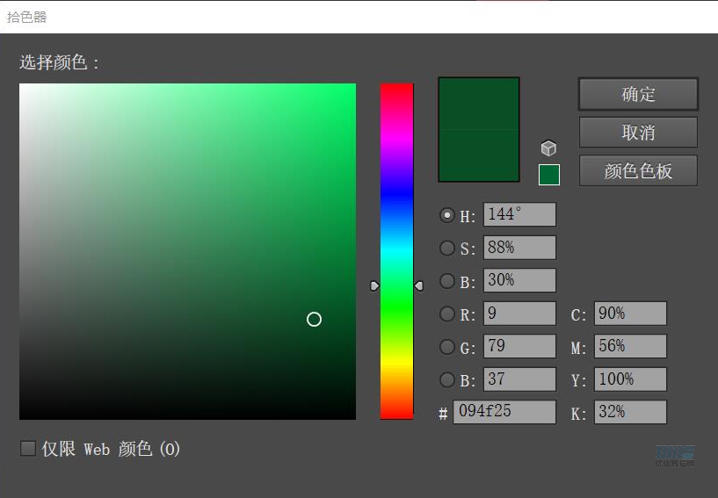Select the R red radio button
The width and height of the screenshot is (718, 498).
(447, 314)
